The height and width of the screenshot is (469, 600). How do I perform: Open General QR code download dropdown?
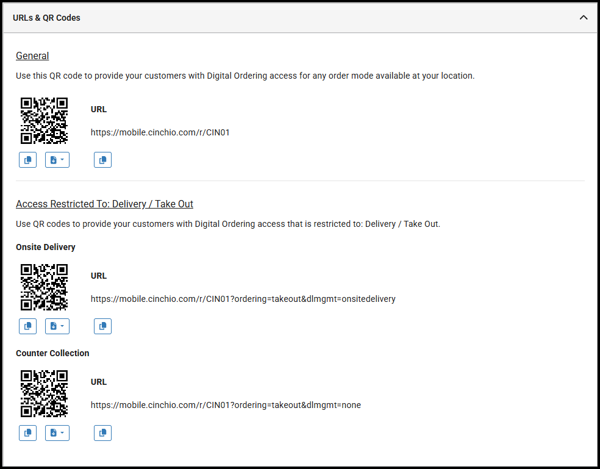pyautogui.click(x=57, y=160)
